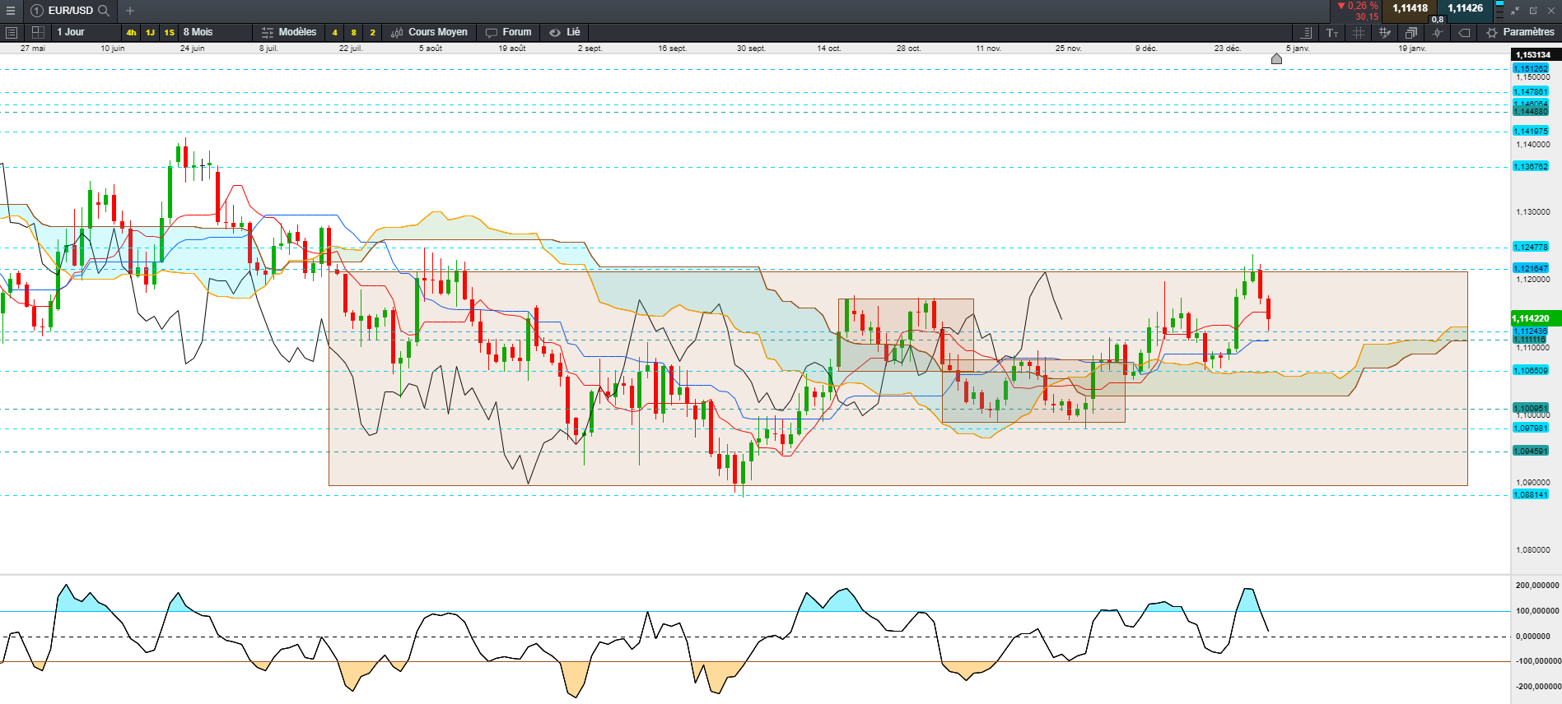Select the price label tag icon
The height and width of the screenshot is (704, 1562).
pyautogui.click(x=1464, y=33)
